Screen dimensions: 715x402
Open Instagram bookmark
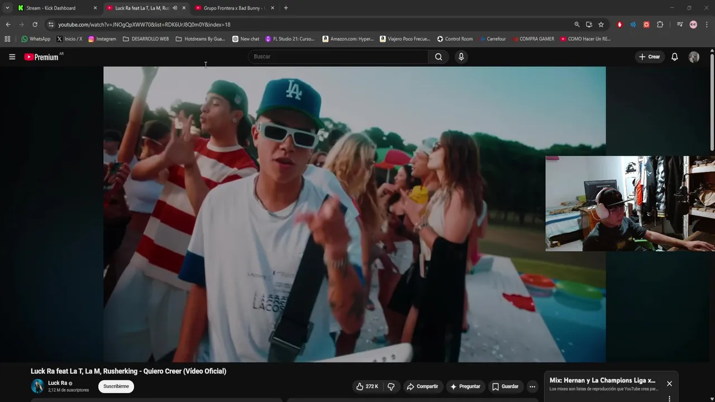102,39
